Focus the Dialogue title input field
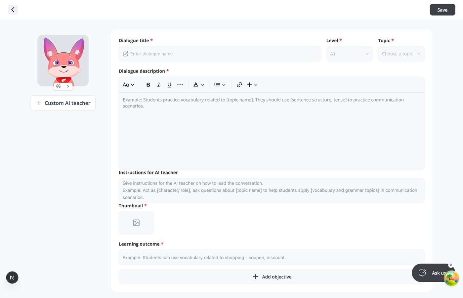 pos(220,54)
